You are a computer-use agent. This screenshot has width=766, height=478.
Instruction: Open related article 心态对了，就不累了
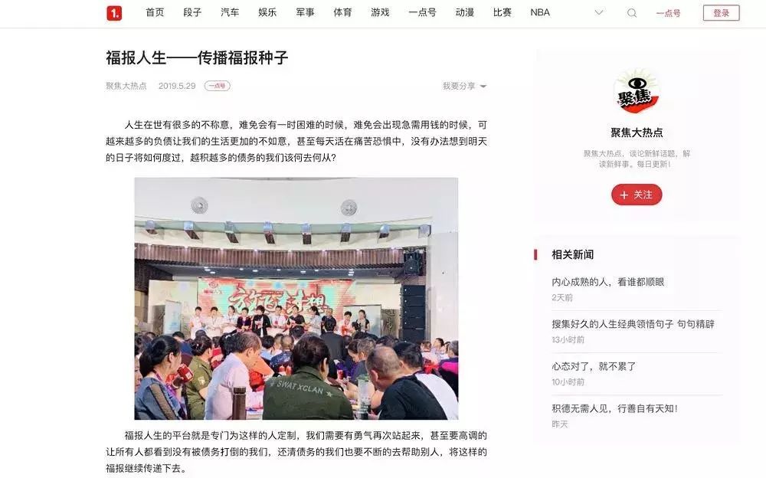pyautogui.click(x=594, y=367)
